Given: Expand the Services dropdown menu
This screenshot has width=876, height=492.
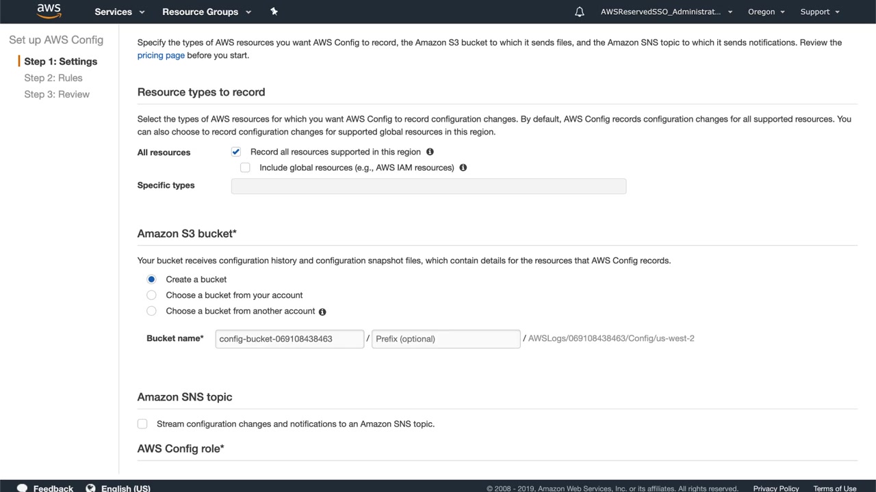Looking at the screenshot, I should coord(120,12).
